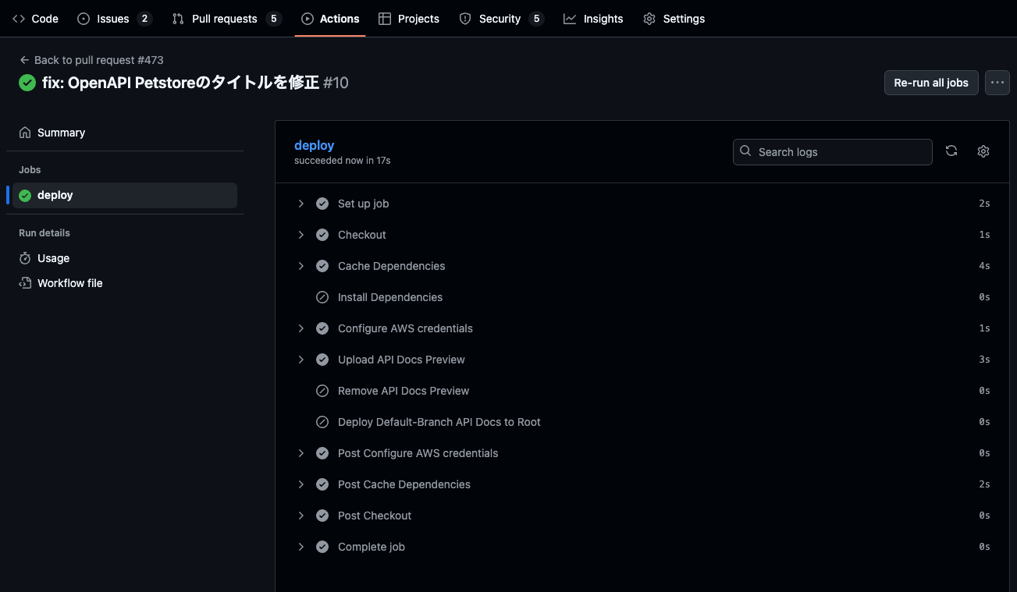
Task: Click Re-run all jobs button
Action: (931, 83)
